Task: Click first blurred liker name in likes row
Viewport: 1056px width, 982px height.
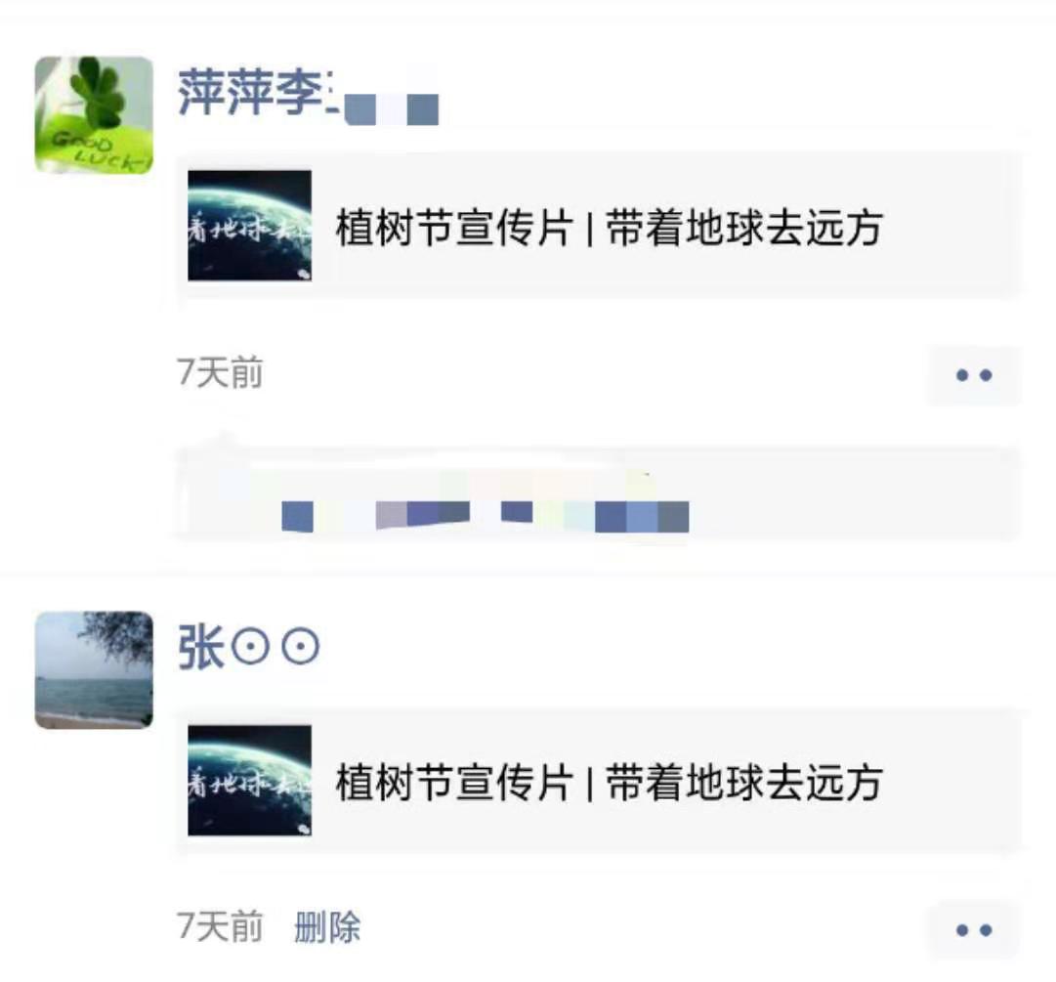Action: (297, 517)
